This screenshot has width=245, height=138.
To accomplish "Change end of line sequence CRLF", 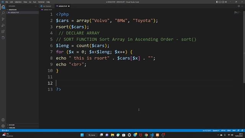I will pos(229,130).
